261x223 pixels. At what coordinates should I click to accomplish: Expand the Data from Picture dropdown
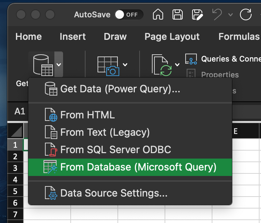point(125,64)
